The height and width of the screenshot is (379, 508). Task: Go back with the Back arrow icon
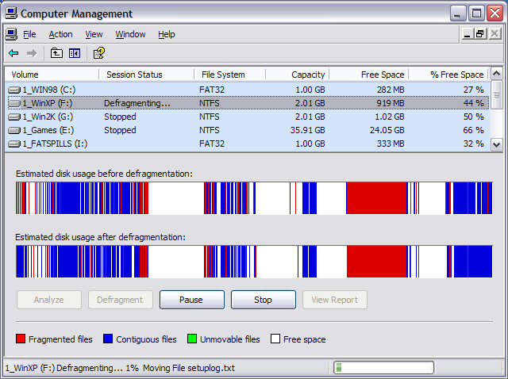(13, 53)
